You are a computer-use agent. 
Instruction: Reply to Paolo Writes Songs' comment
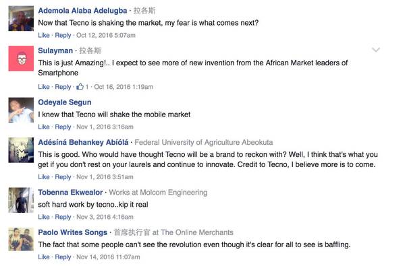click(x=63, y=257)
